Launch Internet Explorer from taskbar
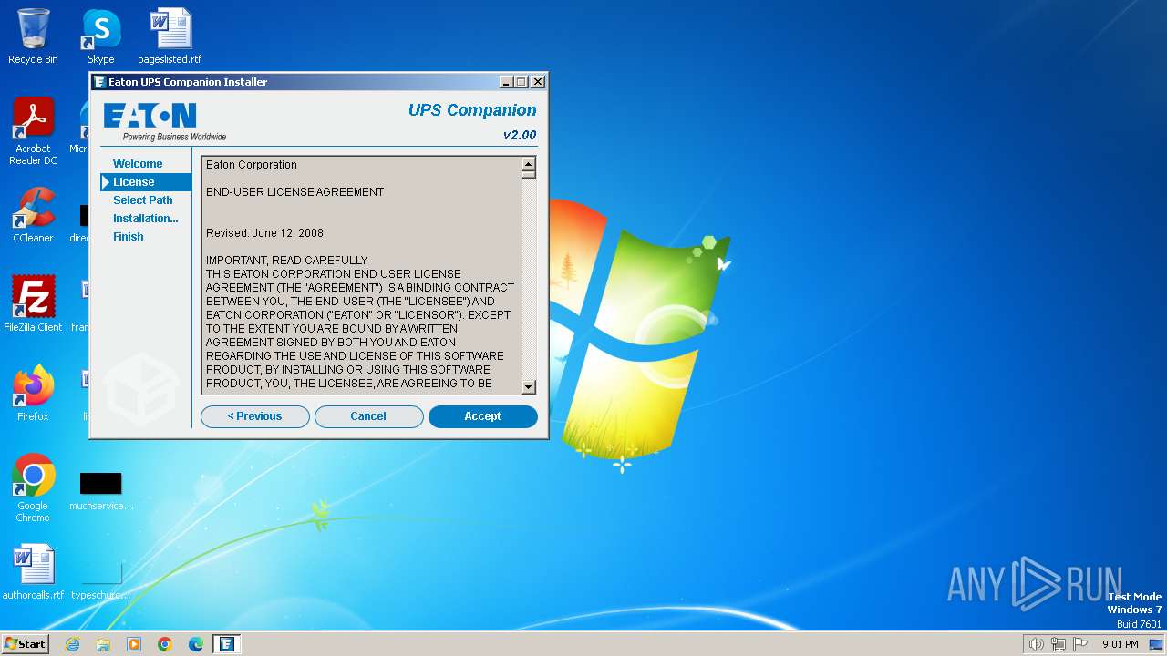1167x656 pixels. pos(72,644)
